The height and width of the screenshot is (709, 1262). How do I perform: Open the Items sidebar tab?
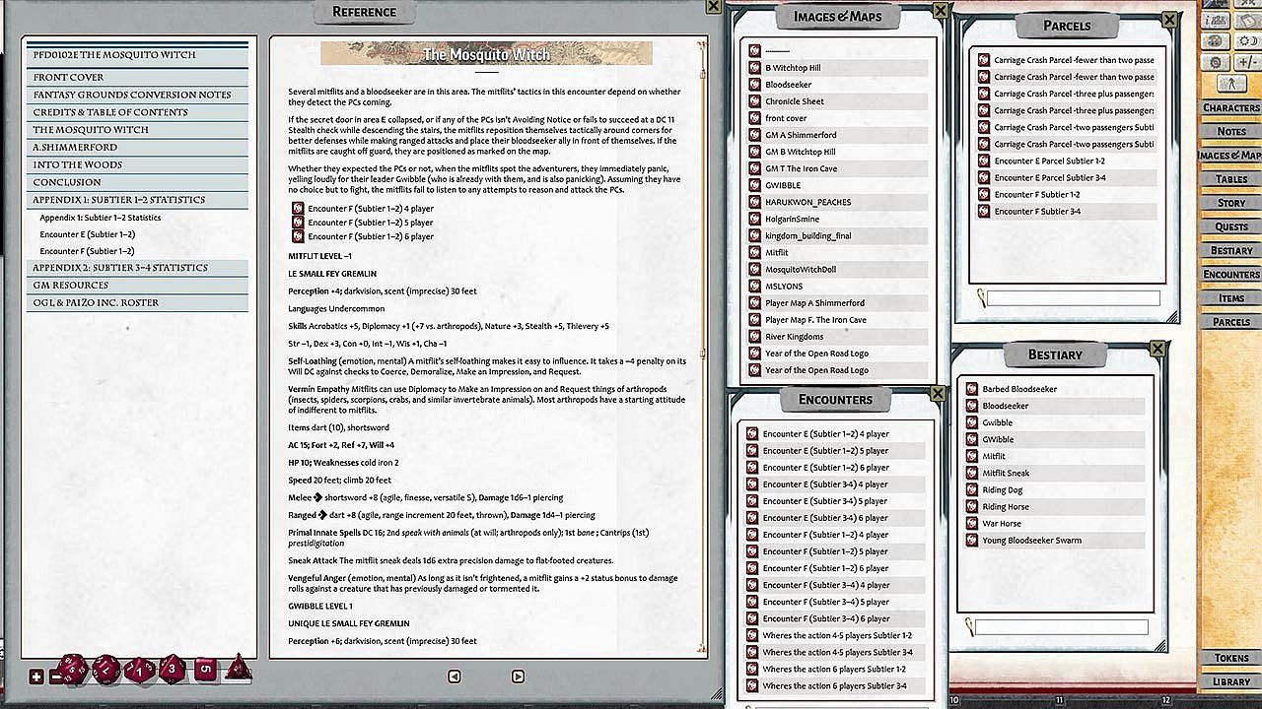point(1230,297)
